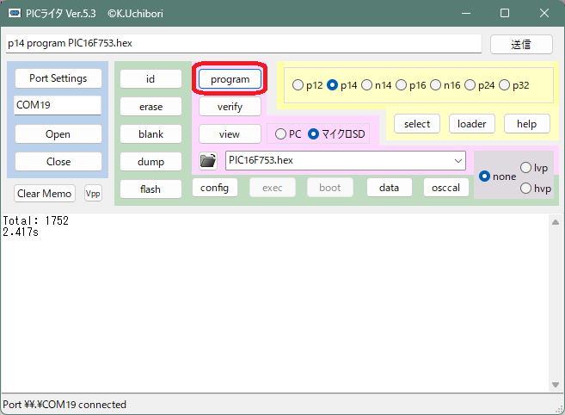Click the memo area scrollbar down arrow
Screen dimensions: 565x415
click(x=556, y=385)
